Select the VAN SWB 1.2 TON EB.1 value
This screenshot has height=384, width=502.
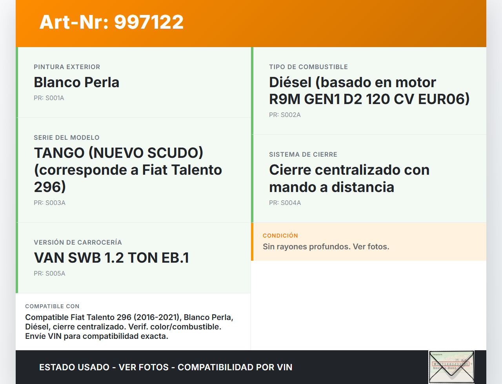[111, 258]
